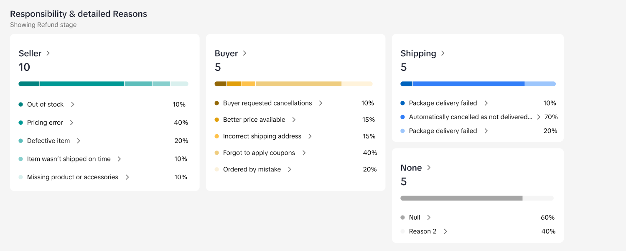Click chevron next to None heading
This screenshot has height=251, width=626.
tap(429, 168)
